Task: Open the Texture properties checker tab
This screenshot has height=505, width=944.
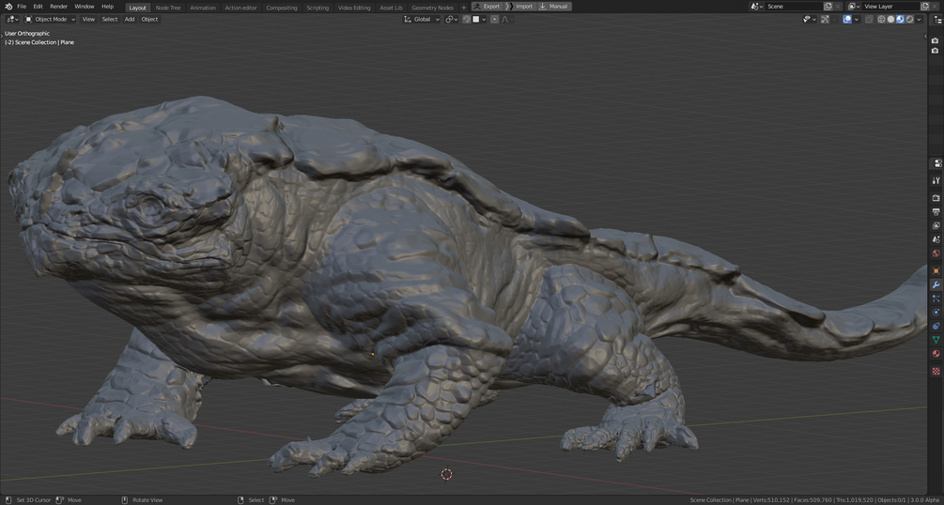Action: (936, 371)
